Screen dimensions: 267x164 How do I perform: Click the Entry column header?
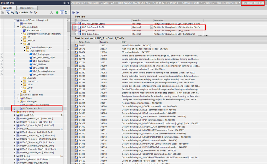tap(161, 42)
